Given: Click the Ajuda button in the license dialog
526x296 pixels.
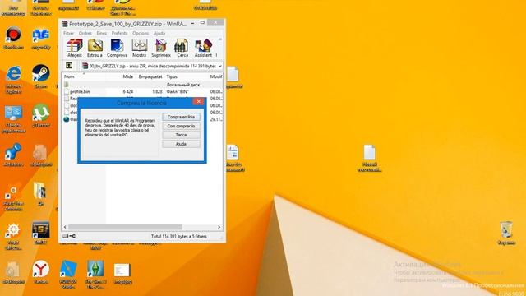Looking at the screenshot, I should tap(181, 144).
